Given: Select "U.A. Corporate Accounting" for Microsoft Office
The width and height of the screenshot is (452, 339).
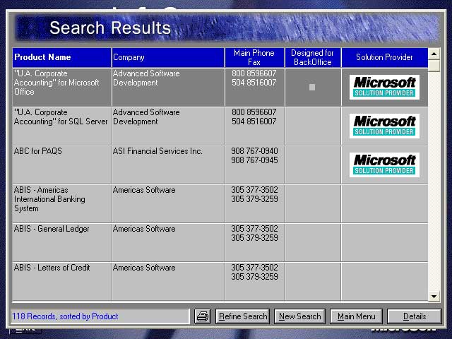Looking at the screenshot, I should pyautogui.click(x=62, y=87).
